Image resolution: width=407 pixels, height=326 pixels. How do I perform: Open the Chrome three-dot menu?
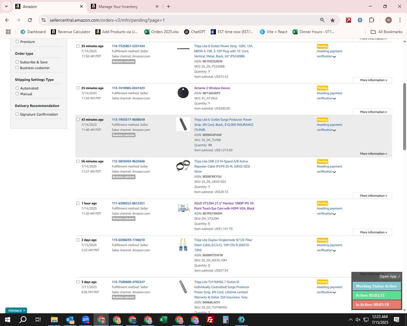tap(400, 20)
